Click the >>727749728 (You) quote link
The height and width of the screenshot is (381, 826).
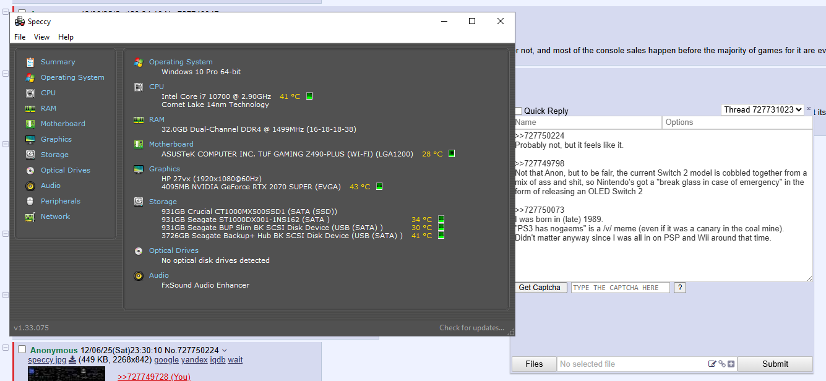[154, 377]
